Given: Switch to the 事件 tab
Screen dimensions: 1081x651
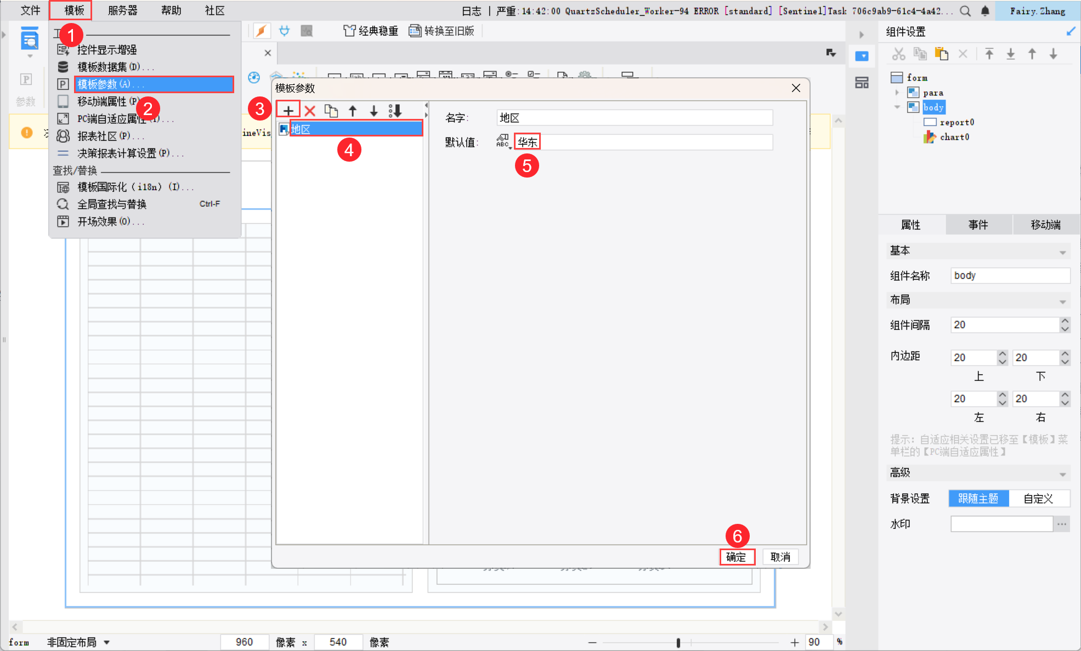Looking at the screenshot, I should coord(978,225).
